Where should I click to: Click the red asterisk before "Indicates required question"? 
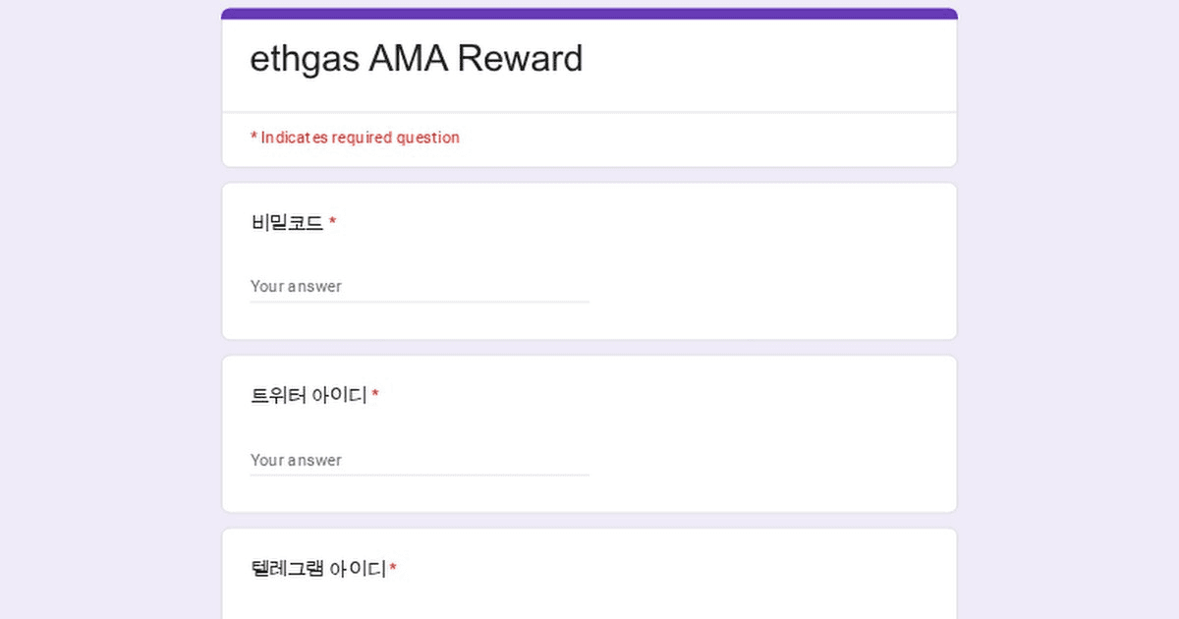tap(253, 138)
